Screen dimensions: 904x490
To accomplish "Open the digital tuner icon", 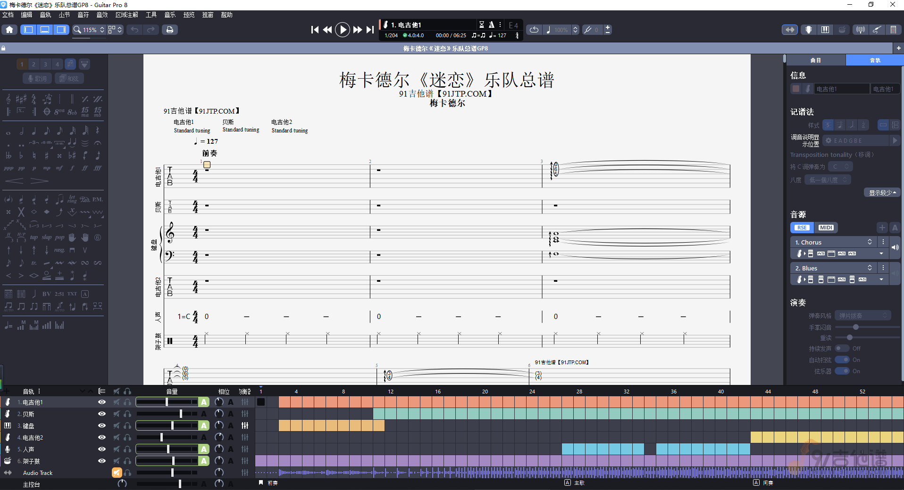I will pyautogui.click(x=861, y=30).
